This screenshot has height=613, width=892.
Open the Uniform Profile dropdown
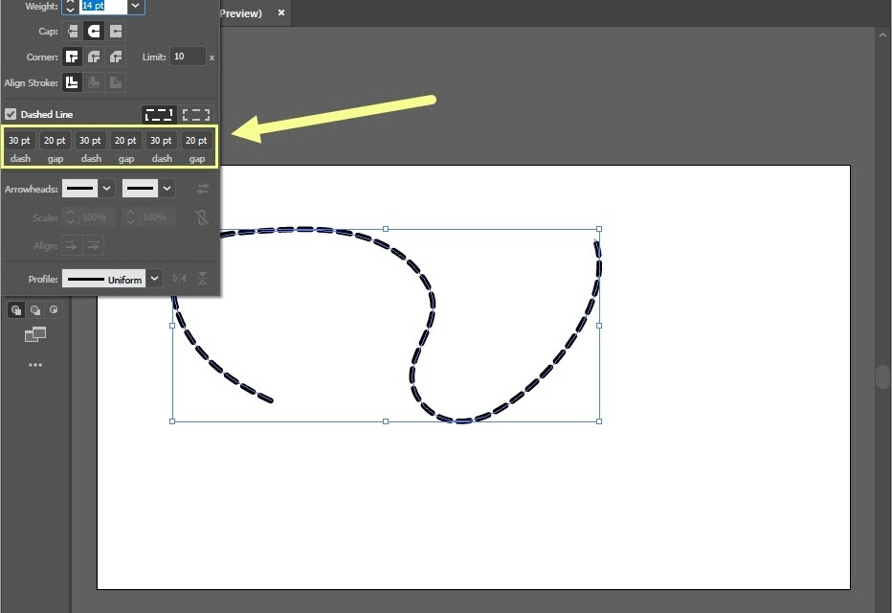coord(155,280)
